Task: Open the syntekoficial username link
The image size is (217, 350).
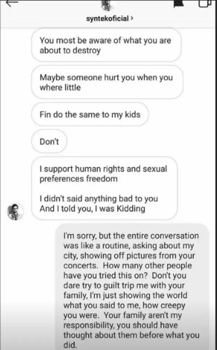Action: coord(107,18)
